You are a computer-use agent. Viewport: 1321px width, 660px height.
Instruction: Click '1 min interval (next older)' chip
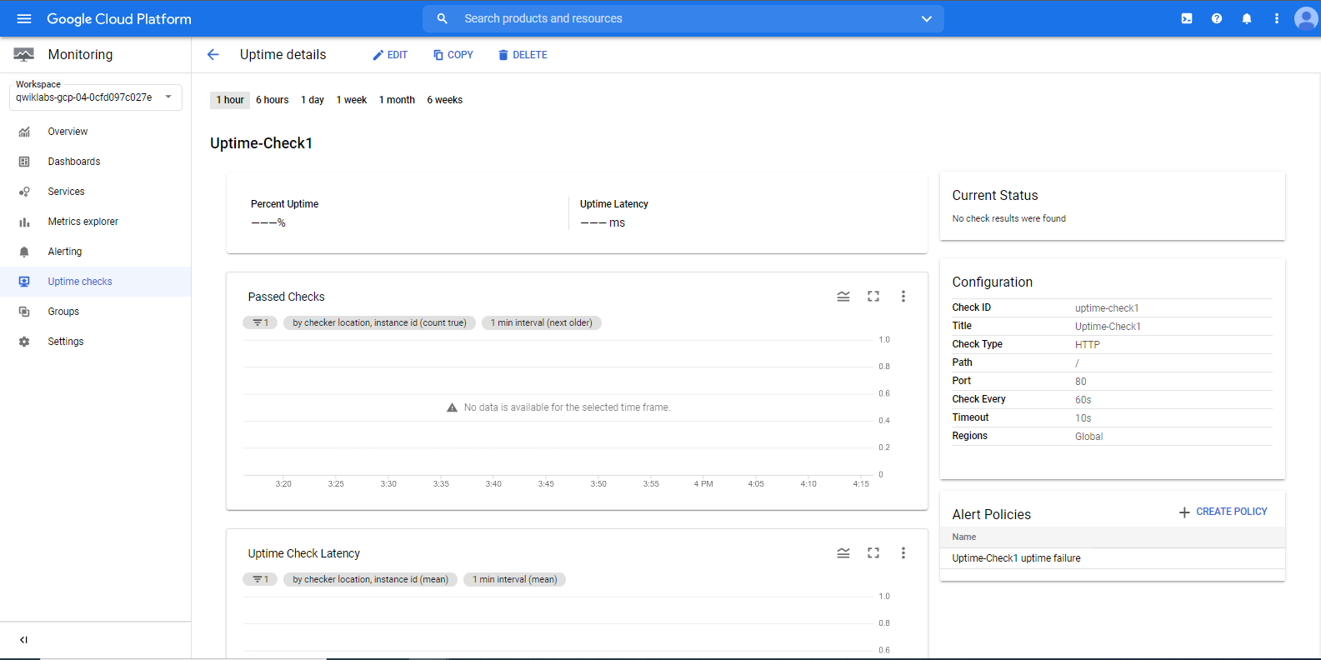(x=542, y=322)
